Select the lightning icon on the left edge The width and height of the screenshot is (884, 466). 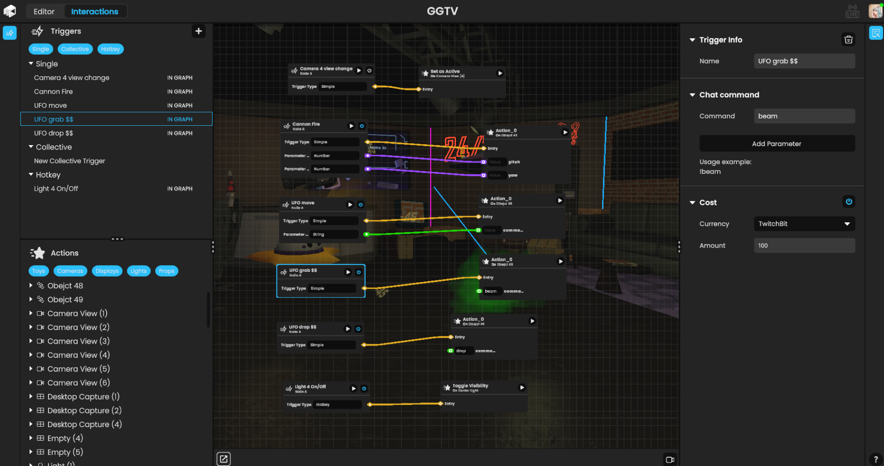(x=10, y=33)
